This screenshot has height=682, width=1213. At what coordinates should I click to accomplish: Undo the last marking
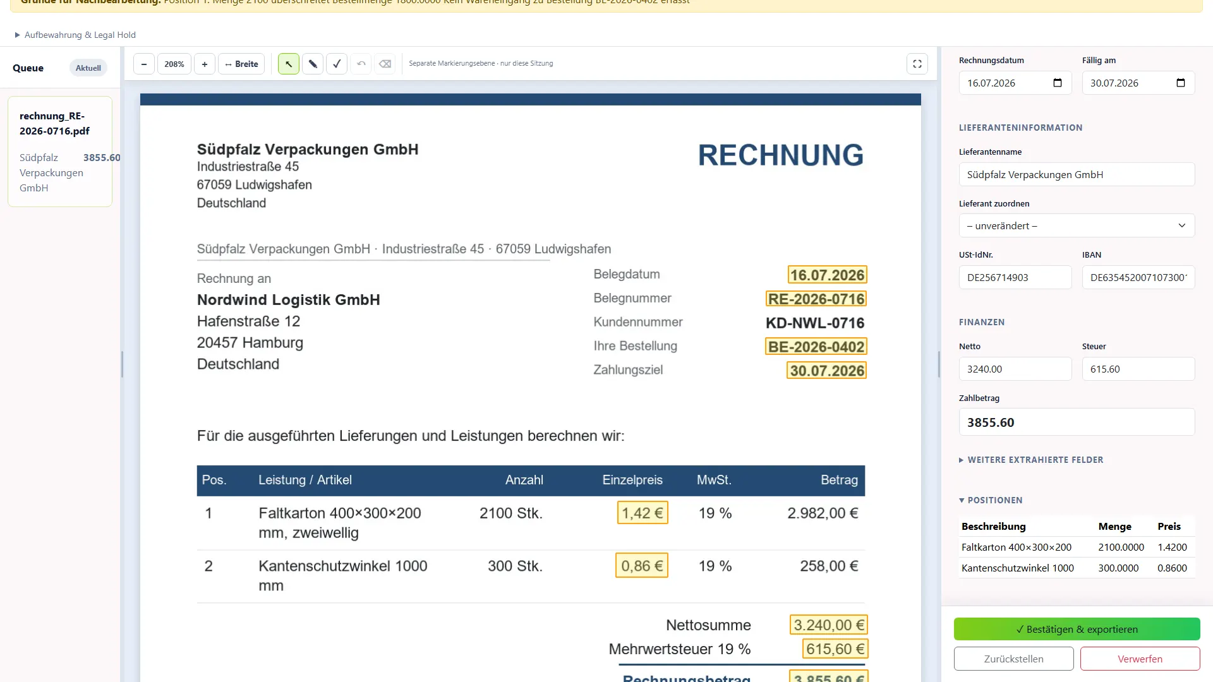361,64
